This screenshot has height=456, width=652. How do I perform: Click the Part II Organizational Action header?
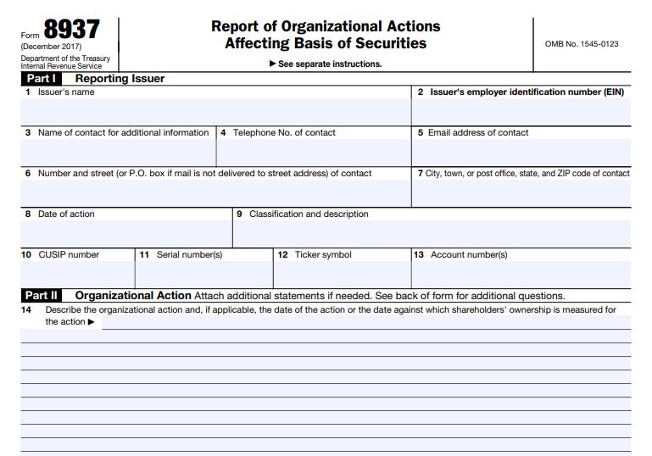(x=133, y=296)
